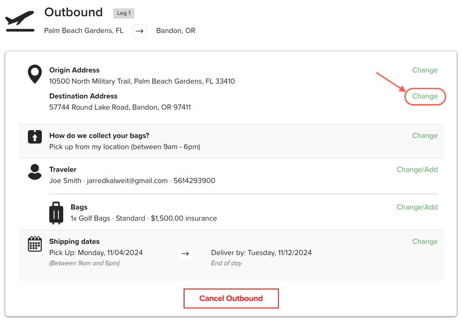Viewport: 462px width, 321px height.
Task: Click the Bags label
Action: click(x=79, y=207)
